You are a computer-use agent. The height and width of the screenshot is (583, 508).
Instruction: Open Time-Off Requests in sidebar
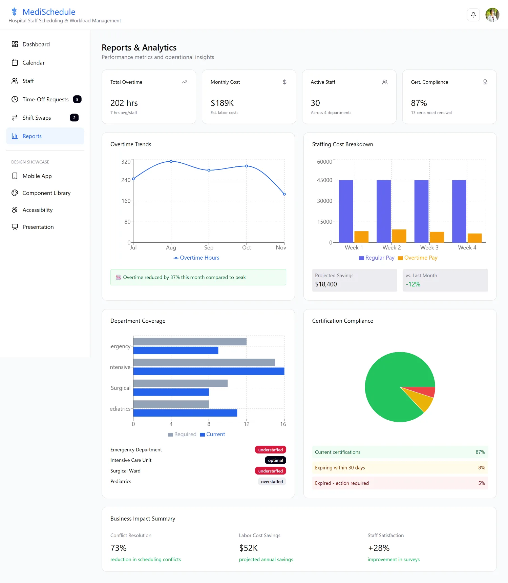45,99
